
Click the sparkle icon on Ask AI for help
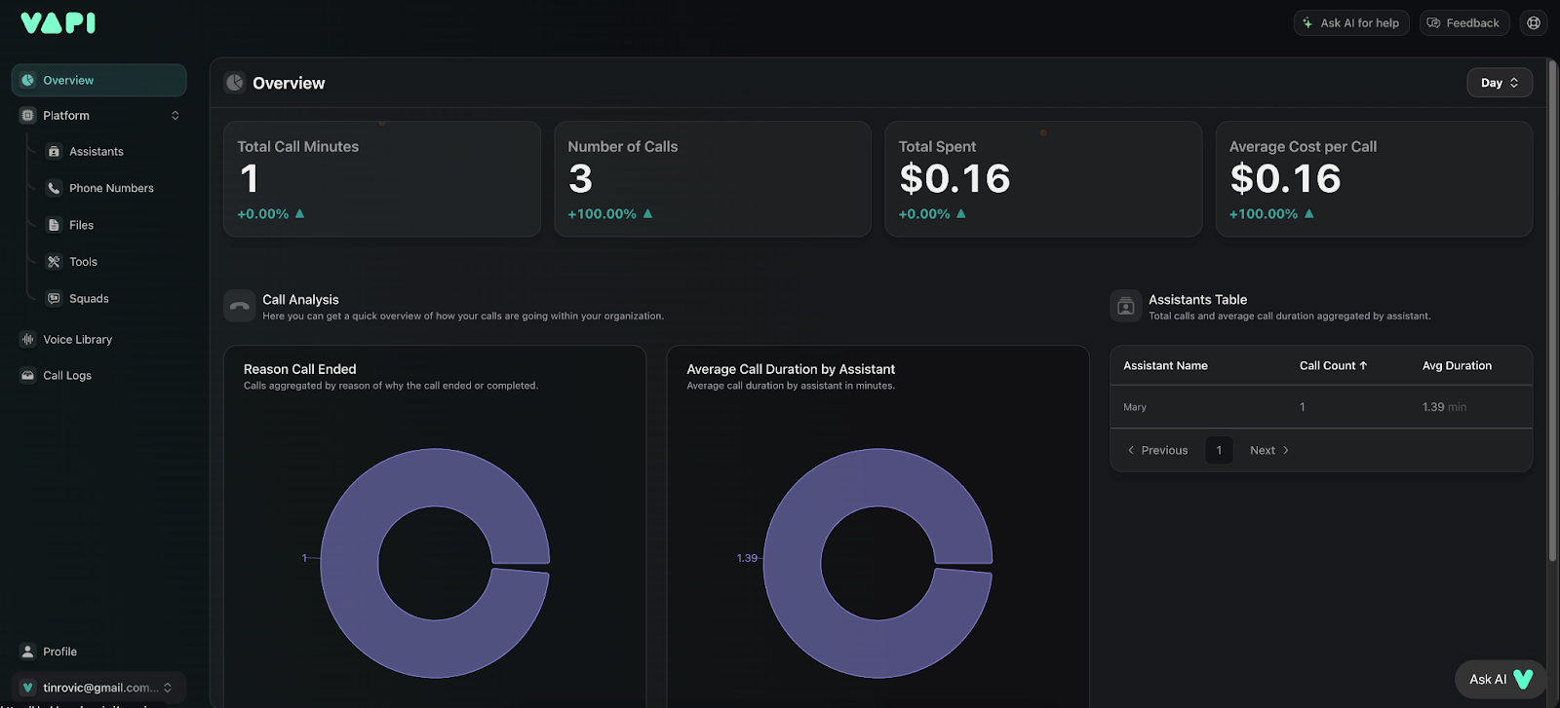pyautogui.click(x=1308, y=22)
